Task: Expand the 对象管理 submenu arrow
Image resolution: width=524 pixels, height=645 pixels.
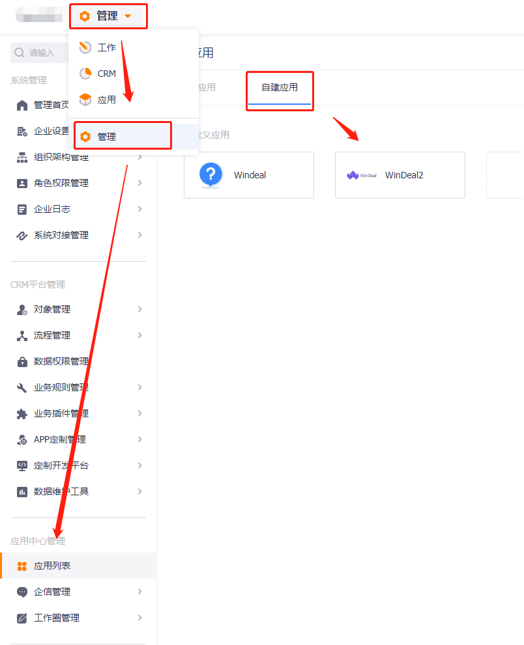Action: (x=139, y=309)
